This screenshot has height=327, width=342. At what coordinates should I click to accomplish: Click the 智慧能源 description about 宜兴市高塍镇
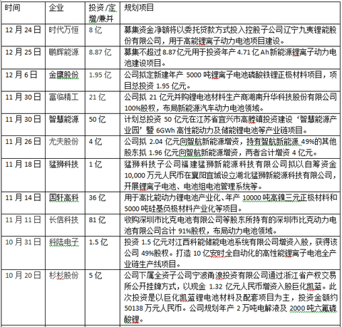click(x=230, y=125)
